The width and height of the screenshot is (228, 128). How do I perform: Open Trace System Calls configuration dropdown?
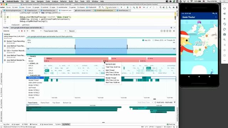55,31
